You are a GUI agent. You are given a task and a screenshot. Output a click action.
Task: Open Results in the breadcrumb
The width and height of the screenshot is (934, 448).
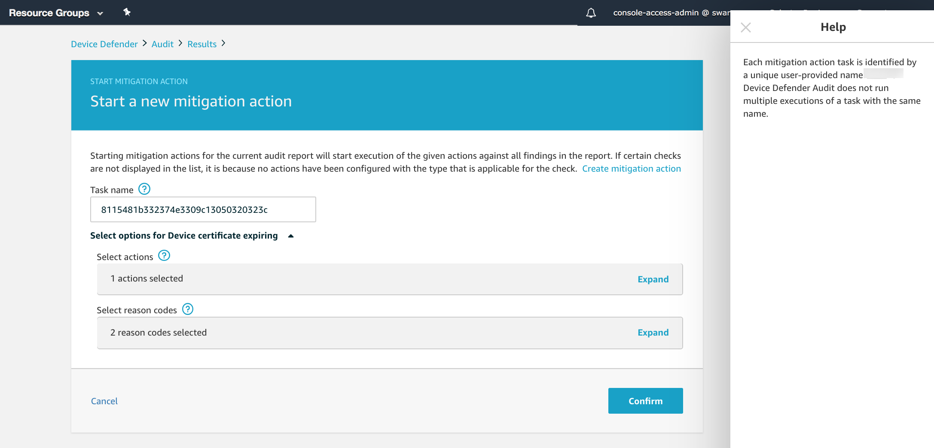pyautogui.click(x=201, y=44)
